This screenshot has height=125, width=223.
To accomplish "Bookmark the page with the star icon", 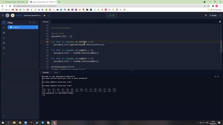I will [208, 6].
